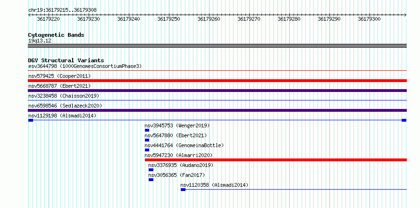Select the nsv3376935 (Audano2019) label
The height and width of the screenshot is (208, 420).
(181, 165)
